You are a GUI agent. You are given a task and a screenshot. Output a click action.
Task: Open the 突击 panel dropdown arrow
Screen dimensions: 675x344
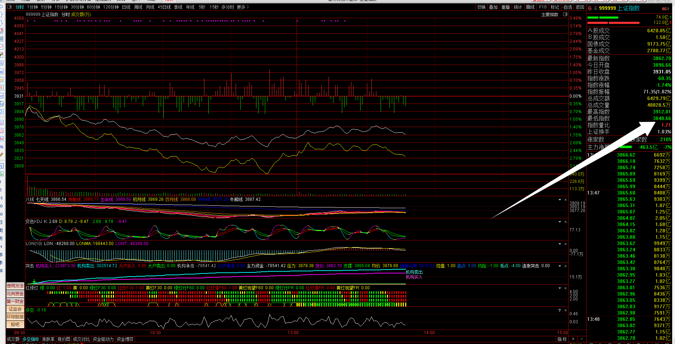point(560,266)
